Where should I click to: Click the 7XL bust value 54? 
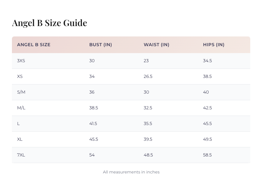92,155
